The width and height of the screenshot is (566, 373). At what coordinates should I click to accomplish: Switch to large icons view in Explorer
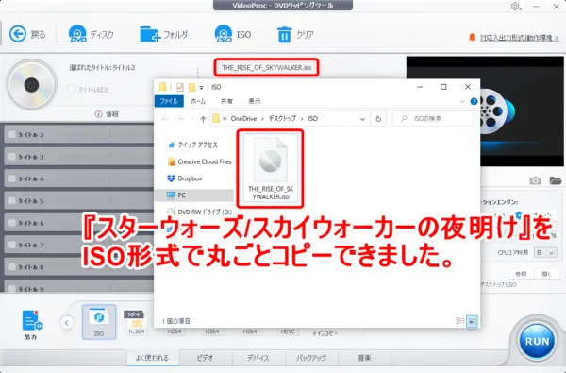(473, 321)
